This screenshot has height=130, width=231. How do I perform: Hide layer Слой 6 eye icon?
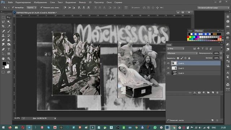coord(168,63)
